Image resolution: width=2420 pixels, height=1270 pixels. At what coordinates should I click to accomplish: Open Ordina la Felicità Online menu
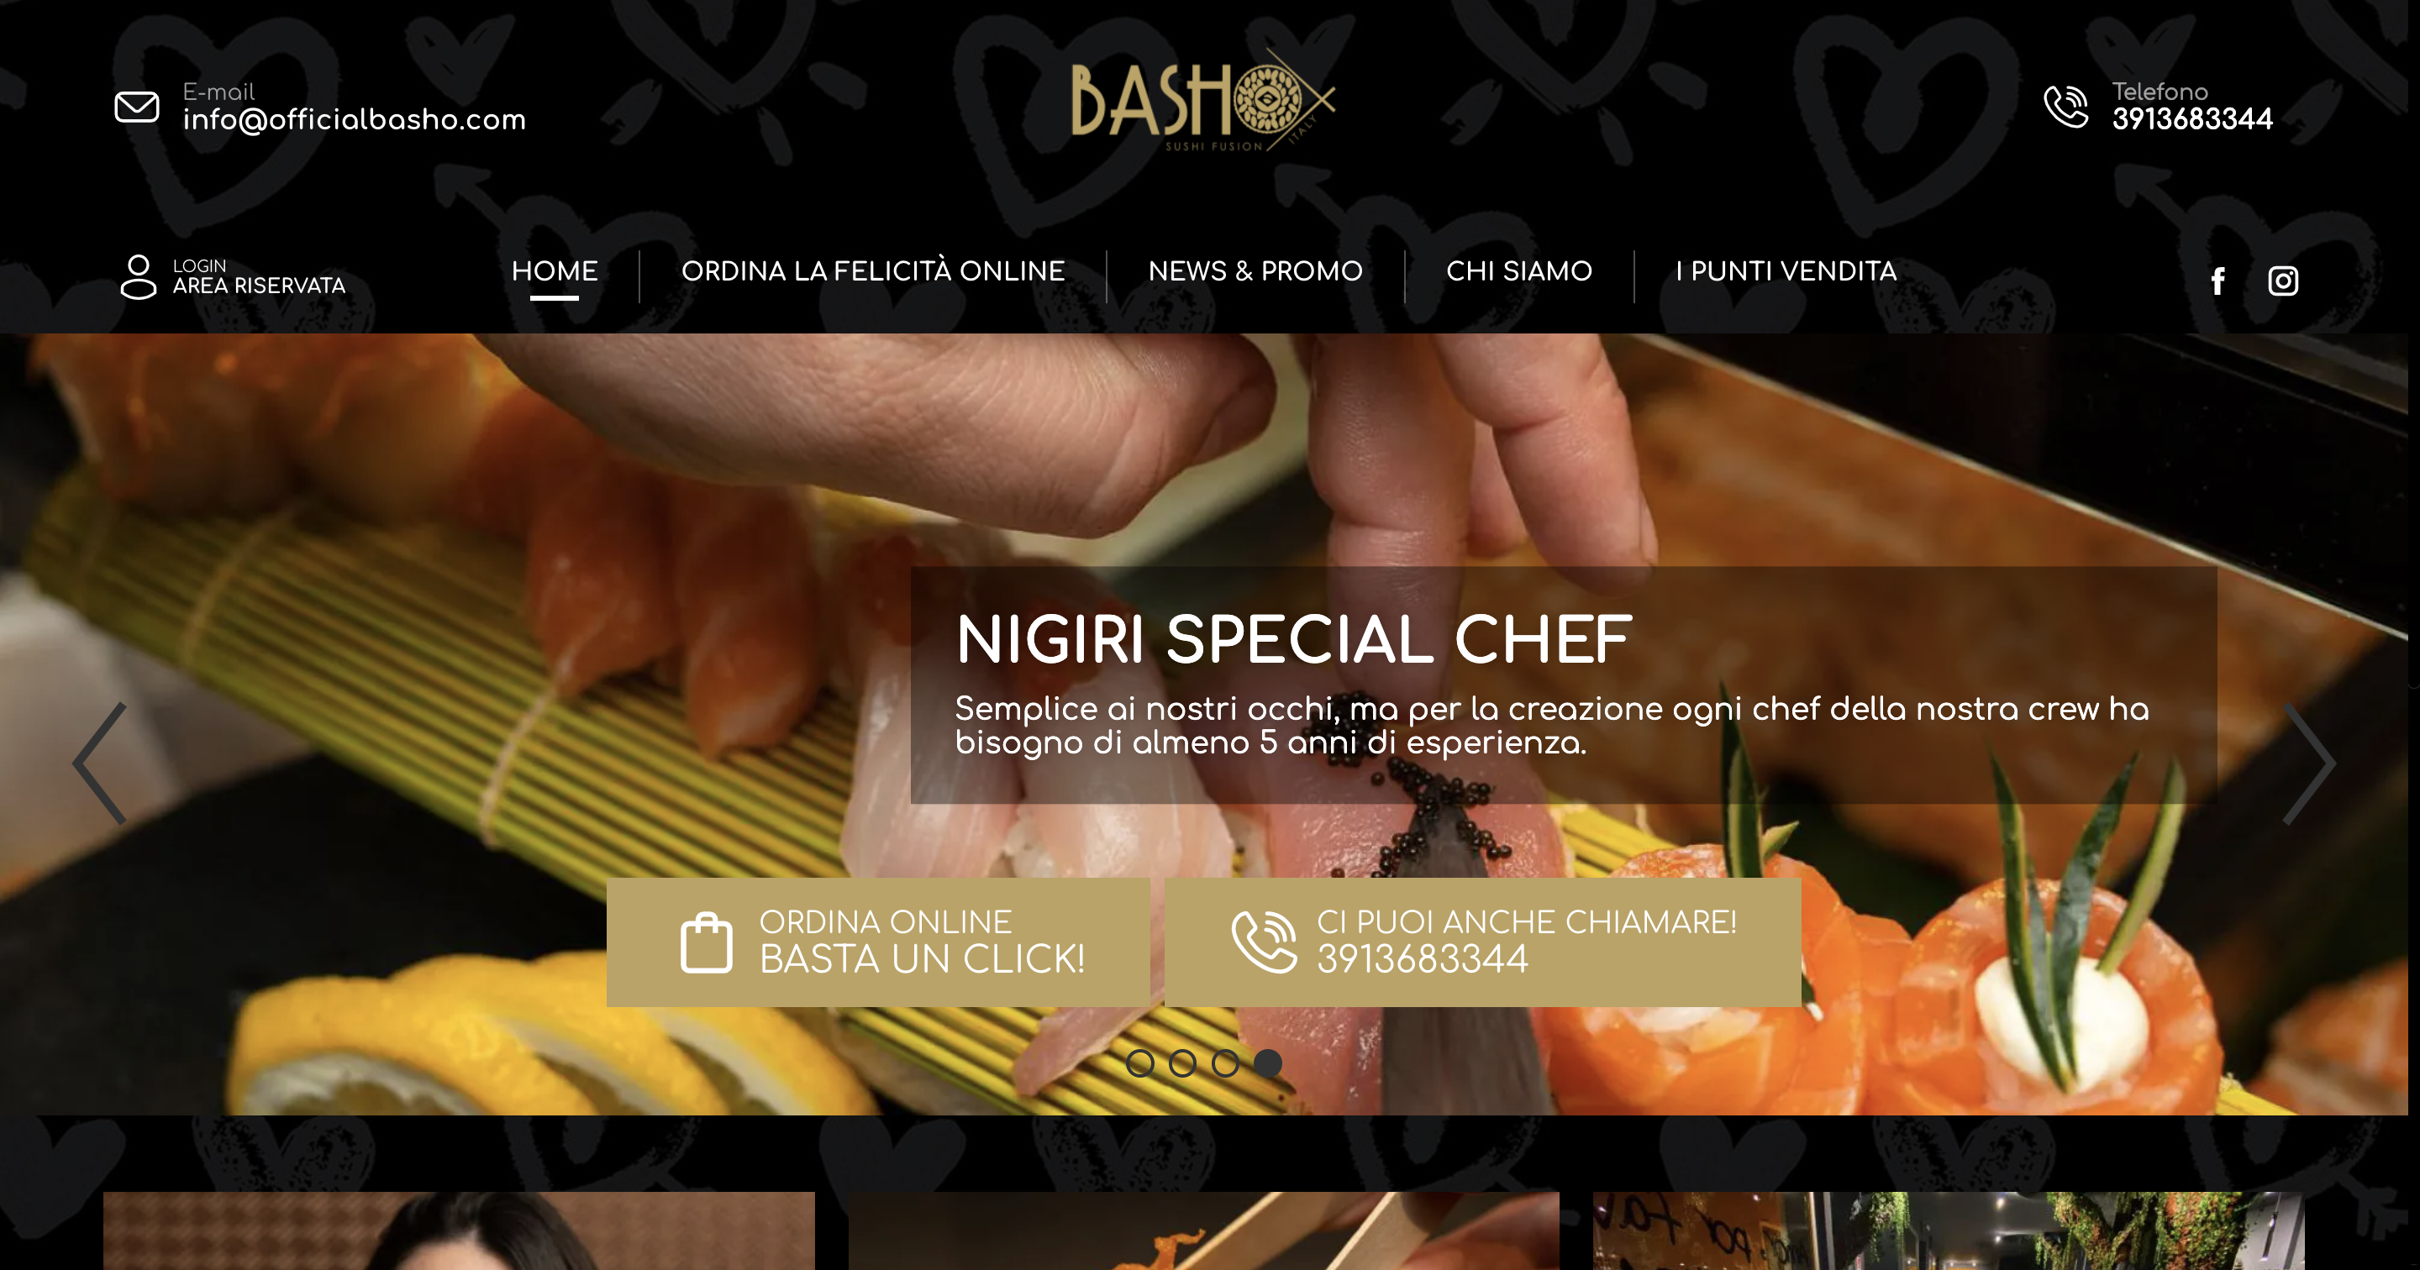pyautogui.click(x=873, y=271)
